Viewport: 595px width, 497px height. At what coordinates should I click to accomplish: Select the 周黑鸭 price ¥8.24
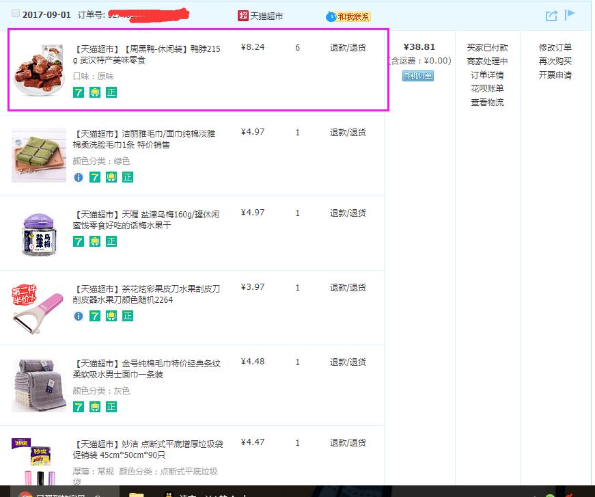click(x=253, y=46)
